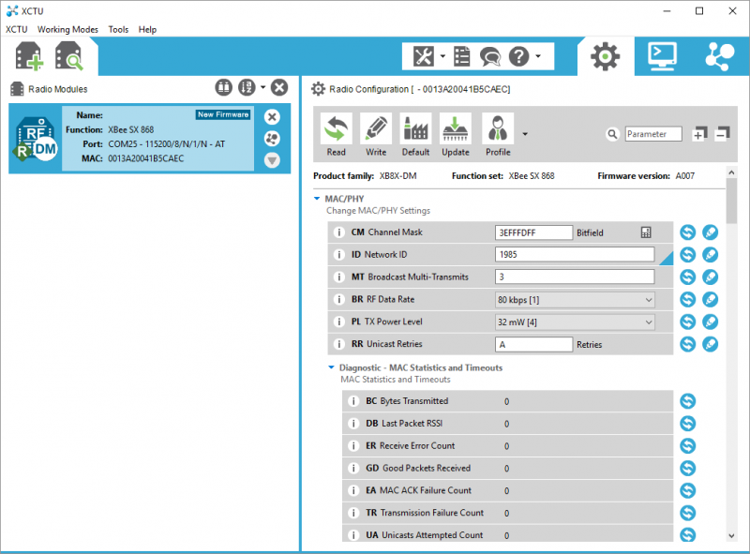750x554 pixels.
Task: Collapse all configuration sections
Action: point(723,134)
